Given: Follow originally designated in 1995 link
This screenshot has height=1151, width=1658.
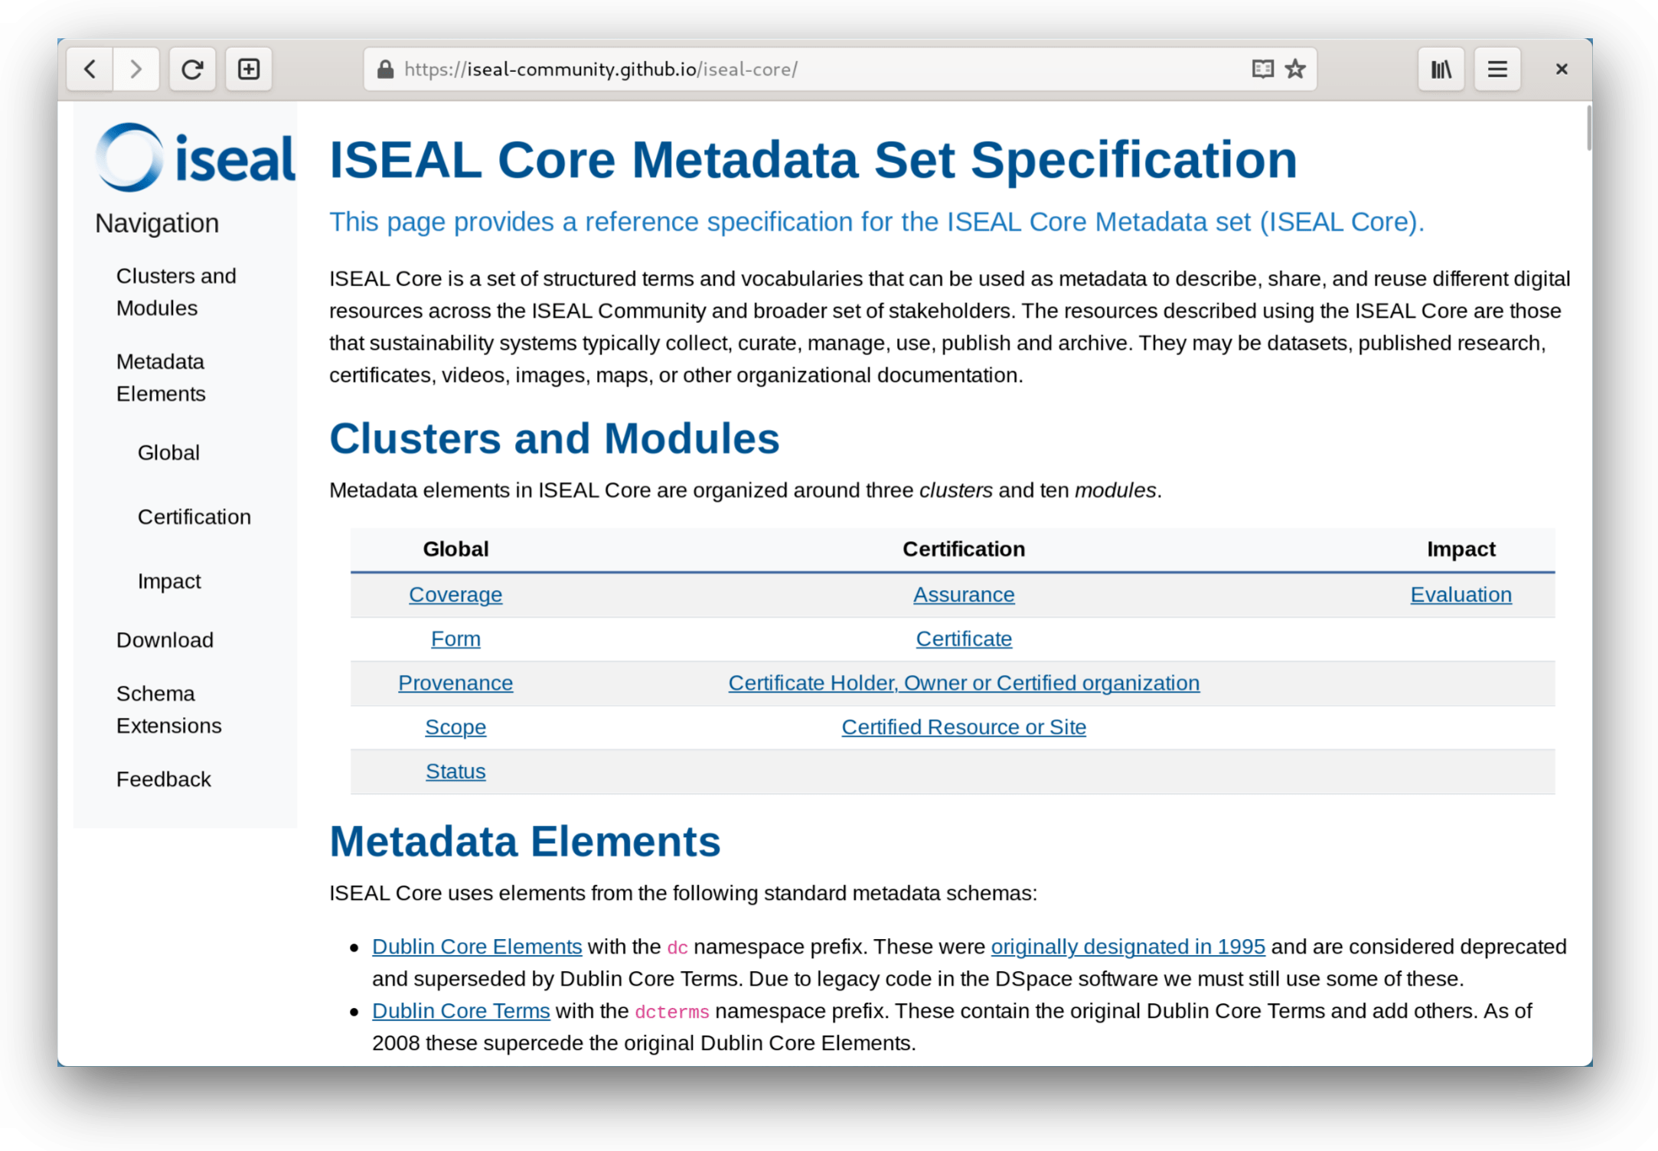Looking at the screenshot, I should 1128,947.
